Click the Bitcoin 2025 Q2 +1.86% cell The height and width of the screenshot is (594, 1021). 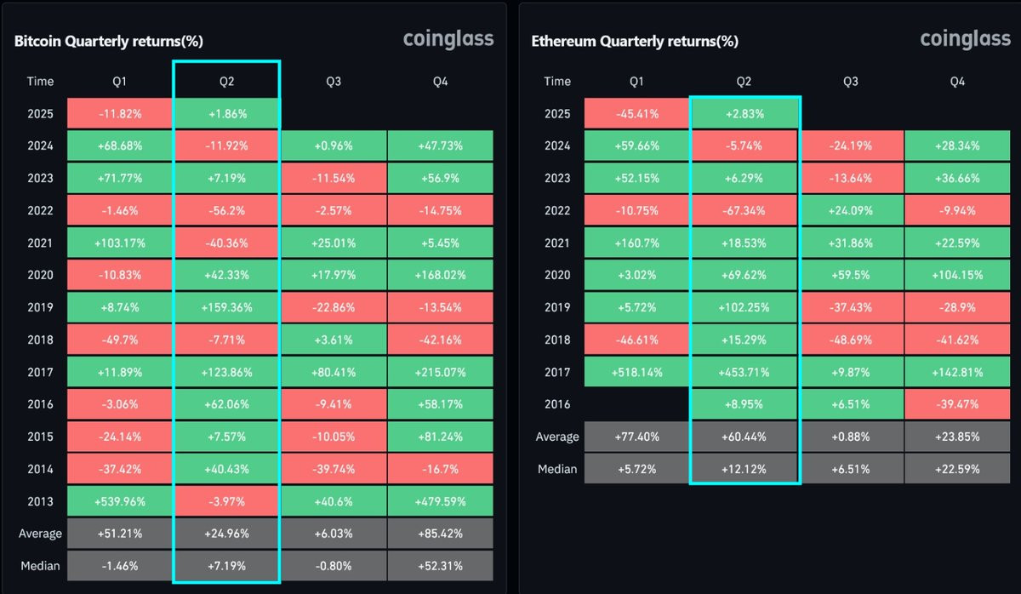226,113
